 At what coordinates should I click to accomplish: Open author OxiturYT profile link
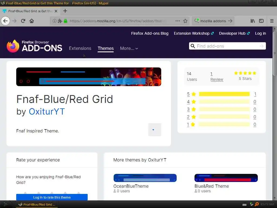tap(47, 112)
